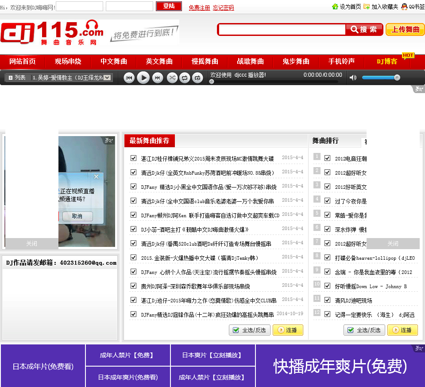The image size is (425, 387).
Task: Toggle checkbox for DJFany 精选Dj小黑 song
Action: [x=133, y=187]
